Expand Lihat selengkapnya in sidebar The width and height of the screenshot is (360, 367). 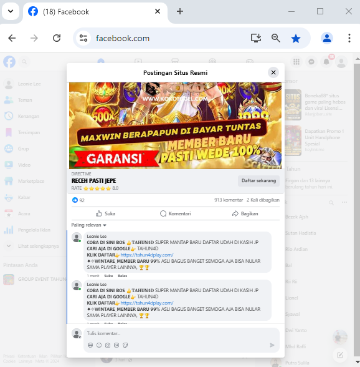click(33, 246)
